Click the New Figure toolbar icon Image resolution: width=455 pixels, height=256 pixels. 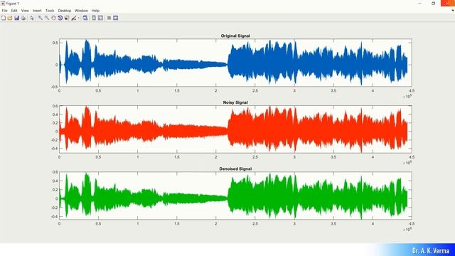tap(3, 18)
